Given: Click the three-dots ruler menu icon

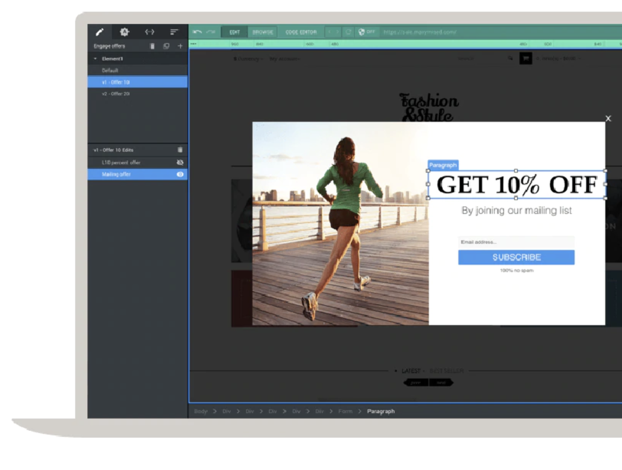Looking at the screenshot, I should coord(193,43).
